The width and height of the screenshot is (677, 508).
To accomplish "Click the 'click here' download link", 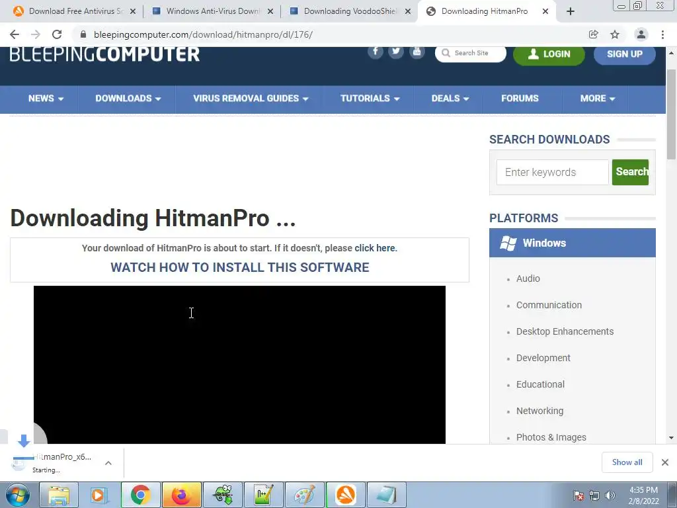I will [x=374, y=248].
